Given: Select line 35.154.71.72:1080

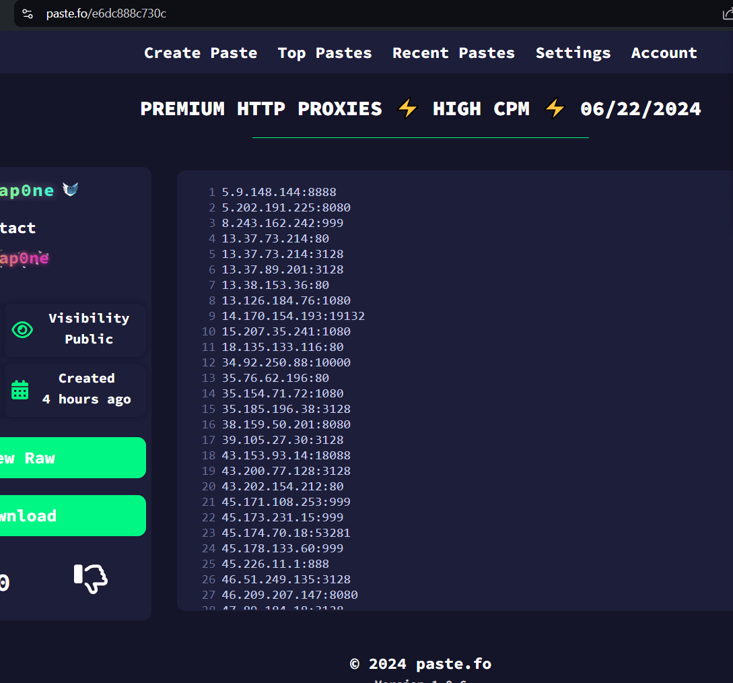Looking at the screenshot, I should pyautogui.click(x=282, y=393).
